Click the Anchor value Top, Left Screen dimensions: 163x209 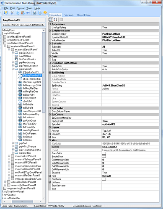tap(107, 131)
